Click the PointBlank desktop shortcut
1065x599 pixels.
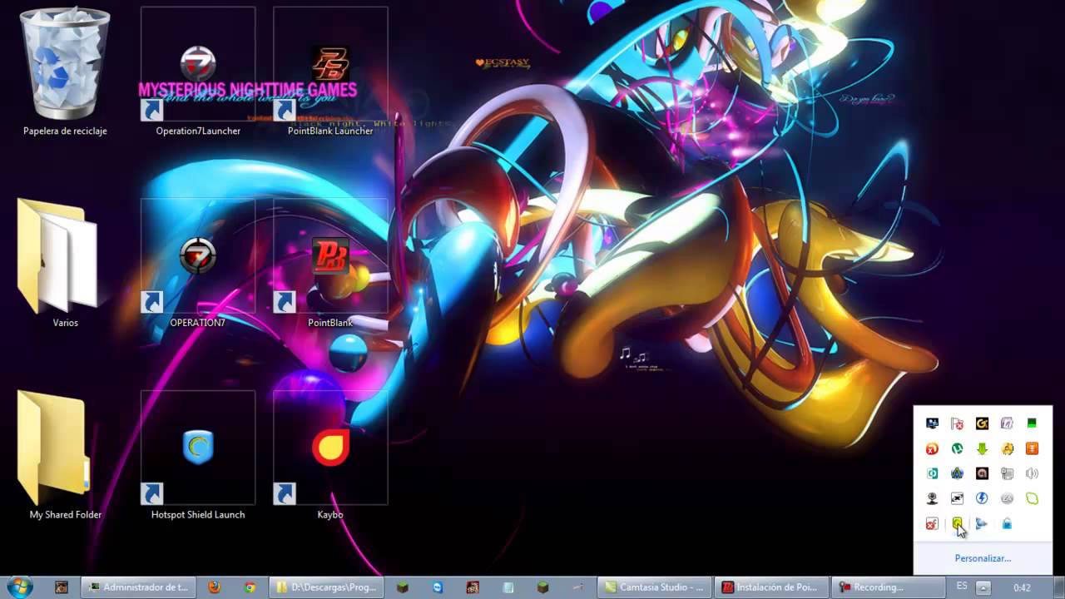click(x=330, y=263)
